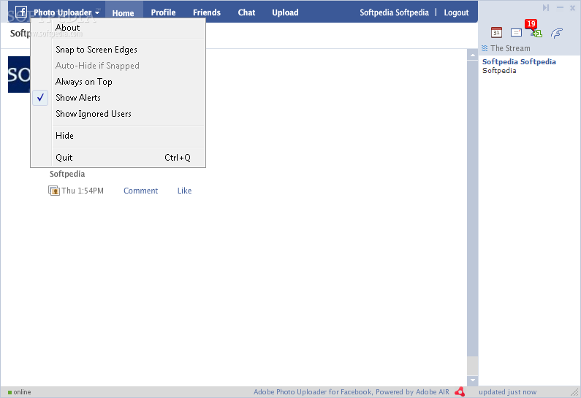581x398 pixels.
Task: Choose Quit from the menu
Action: point(118,158)
